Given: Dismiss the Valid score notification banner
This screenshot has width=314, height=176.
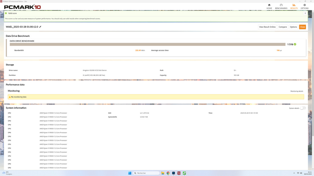Looking at the screenshot, I should click(305, 13).
